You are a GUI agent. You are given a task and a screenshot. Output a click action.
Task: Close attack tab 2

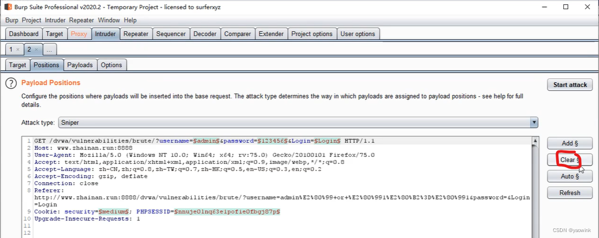click(x=36, y=50)
